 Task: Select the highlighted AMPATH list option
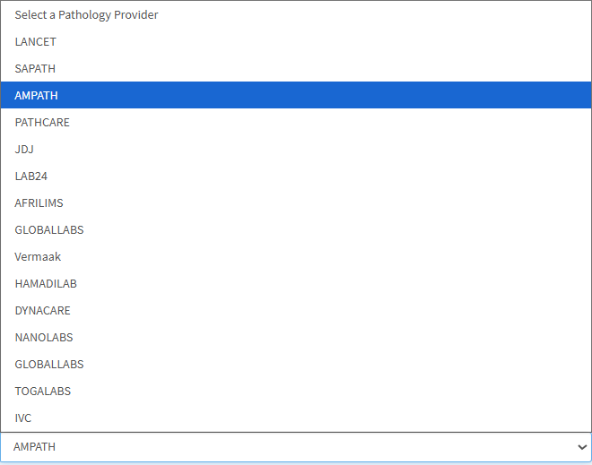click(37, 95)
